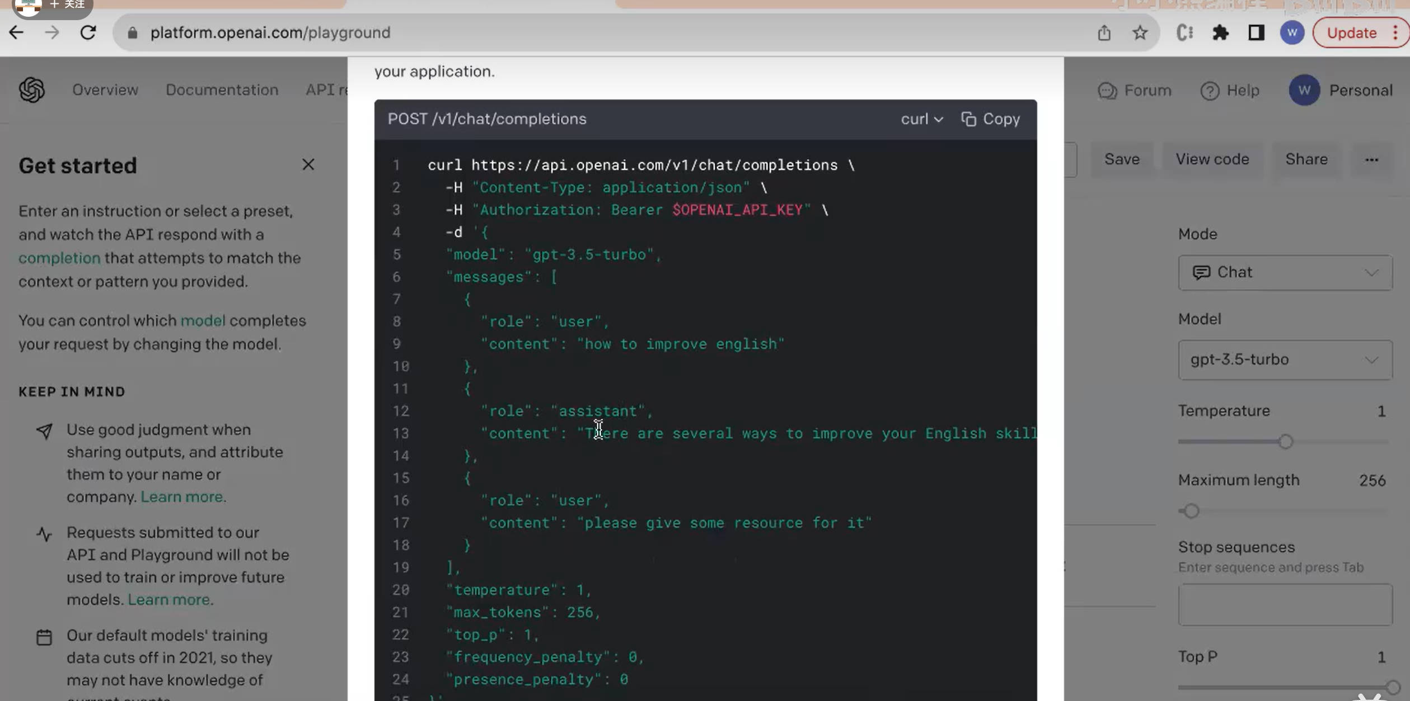The image size is (1410, 701).
Task: Open the Help menu
Action: (1230, 91)
